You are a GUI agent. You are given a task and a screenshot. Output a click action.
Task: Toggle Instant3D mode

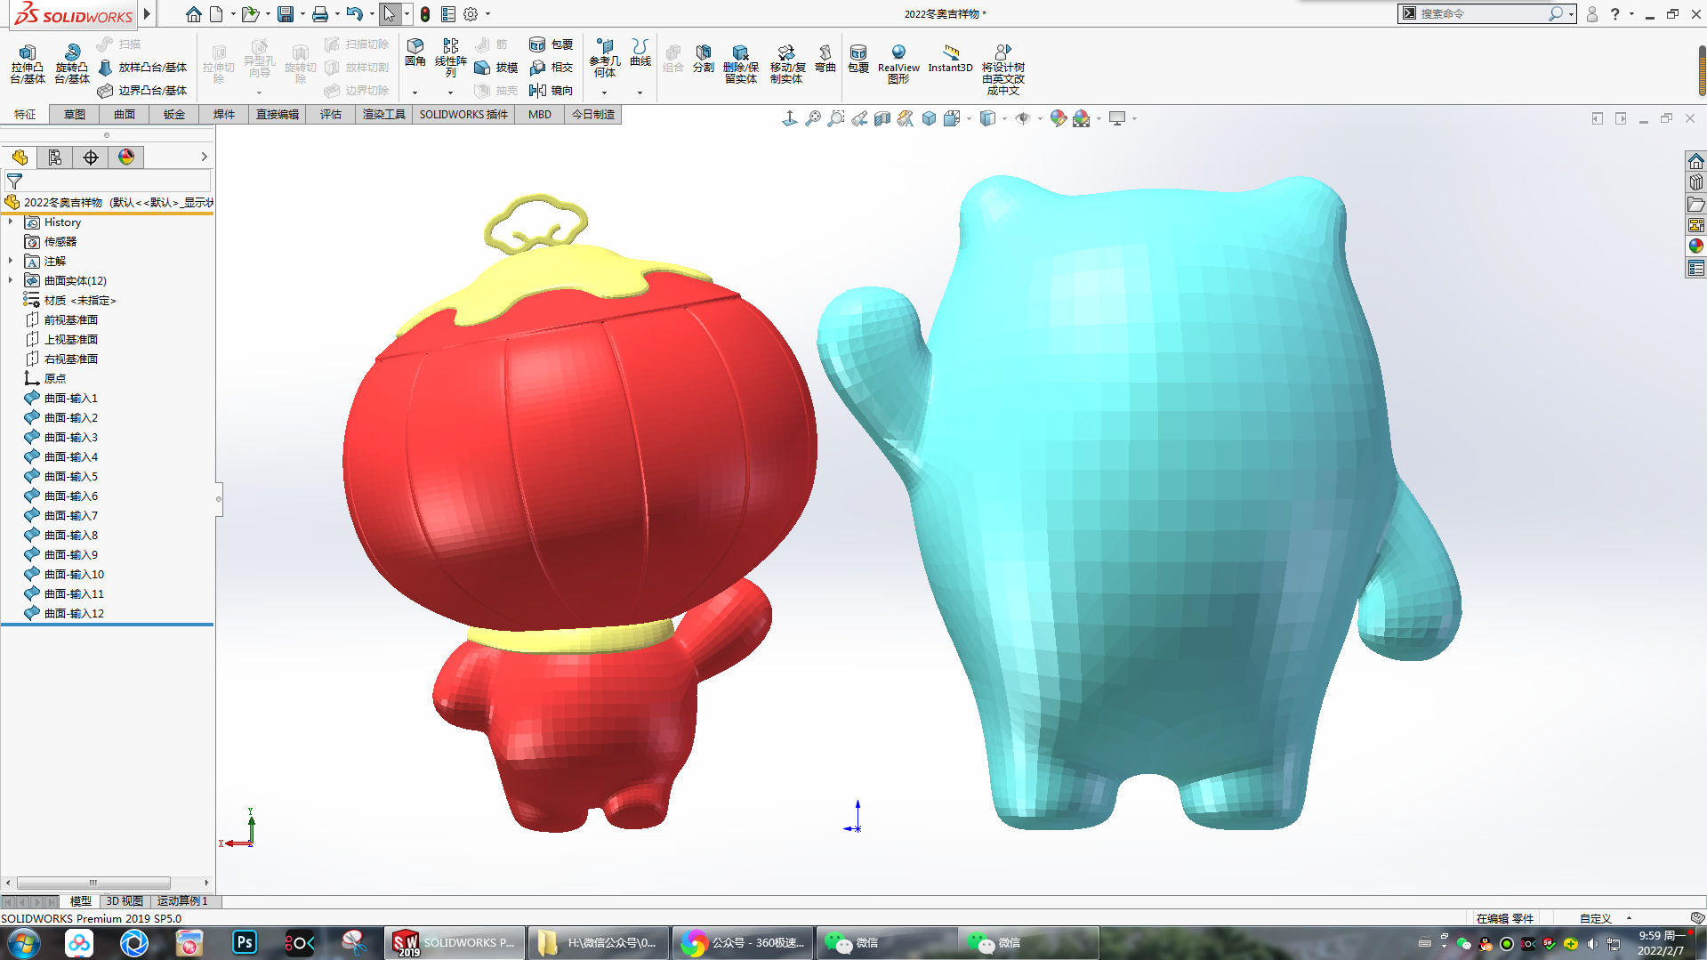(950, 58)
